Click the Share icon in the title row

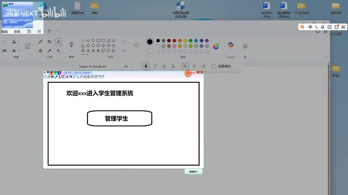tap(39, 31)
